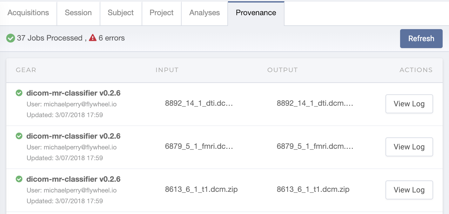View Log for 8892_14_1_dti job

[409, 104]
